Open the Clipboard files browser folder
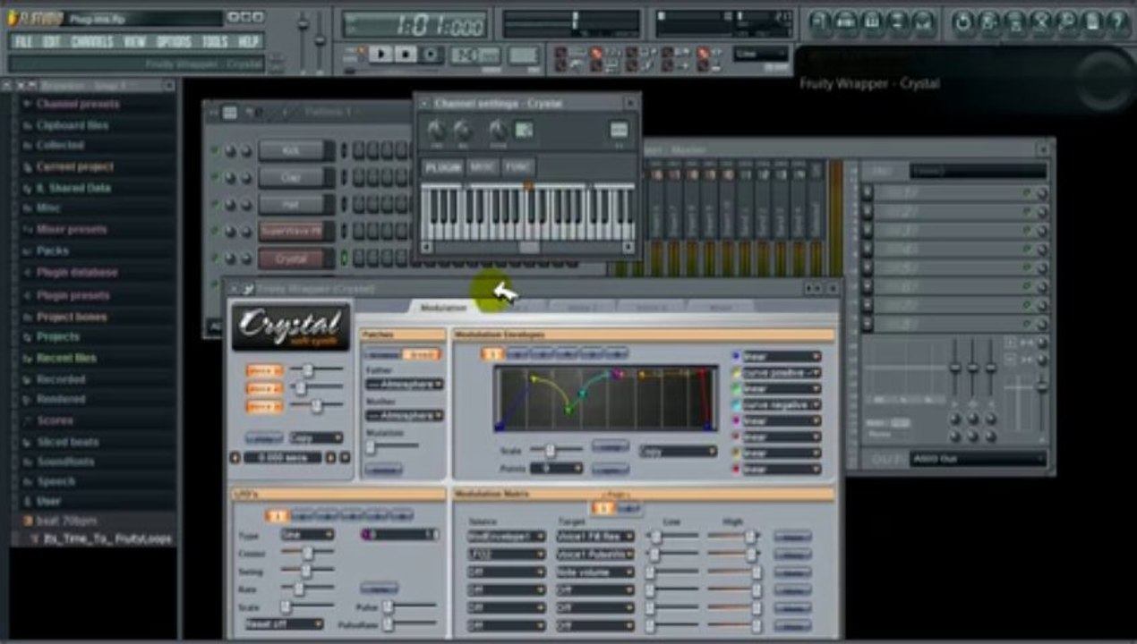This screenshot has width=1137, height=644. (x=73, y=125)
